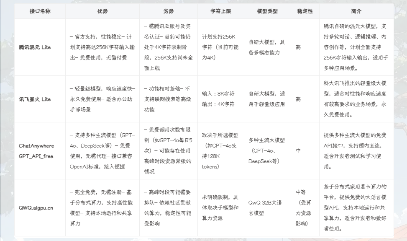The image size is (407, 241).
Task: Select the 模型类型 column header
Action: [267, 11]
